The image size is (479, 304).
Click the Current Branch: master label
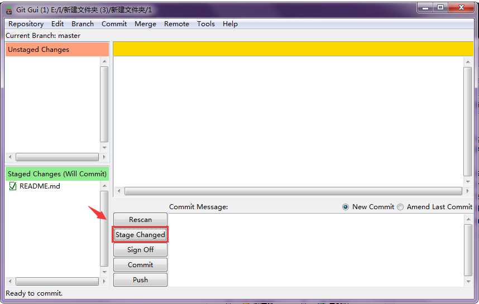pyautogui.click(x=43, y=36)
